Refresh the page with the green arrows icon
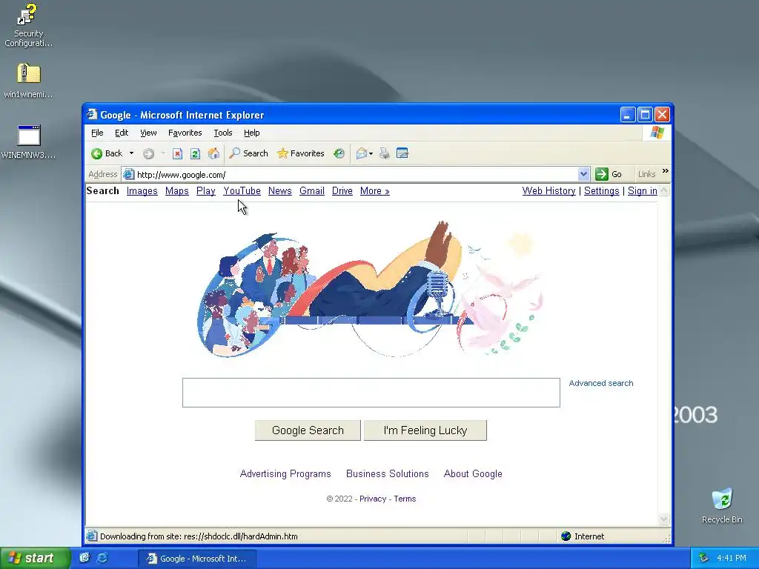This screenshot has width=759, height=569. tap(195, 153)
